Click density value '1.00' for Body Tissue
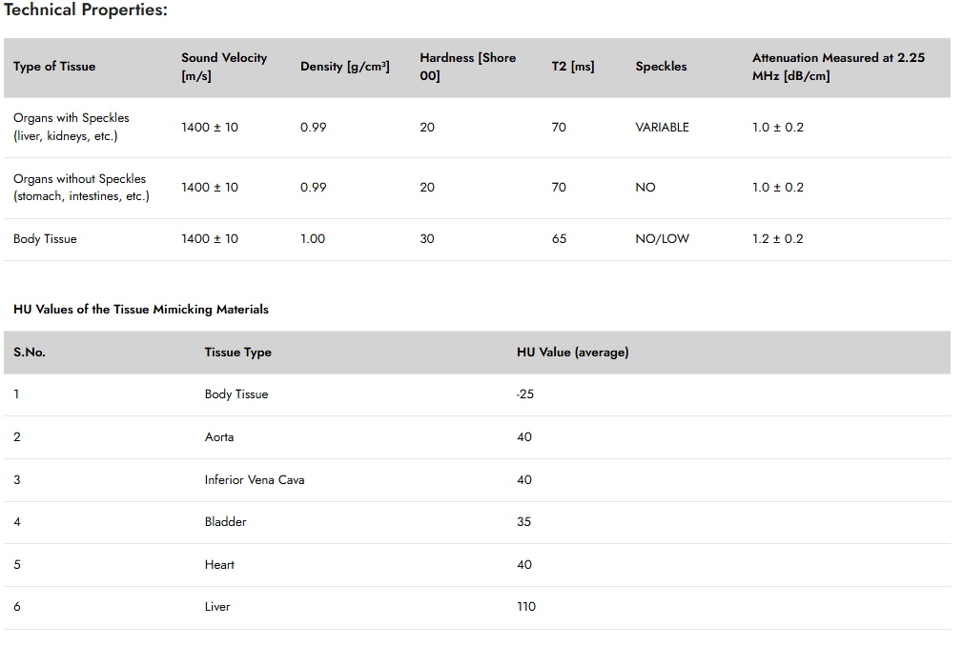This screenshot has height=646, width=963. click(313, 238)
